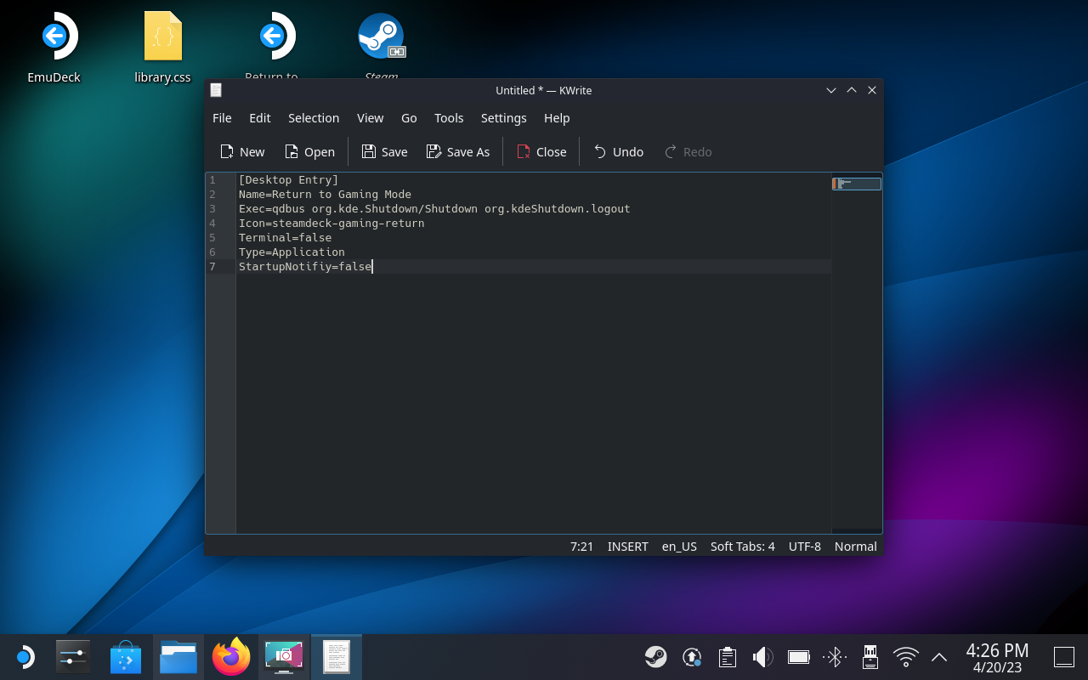1088x680 pixels.
Task: Undo the last edit
Action: point(618,151)
